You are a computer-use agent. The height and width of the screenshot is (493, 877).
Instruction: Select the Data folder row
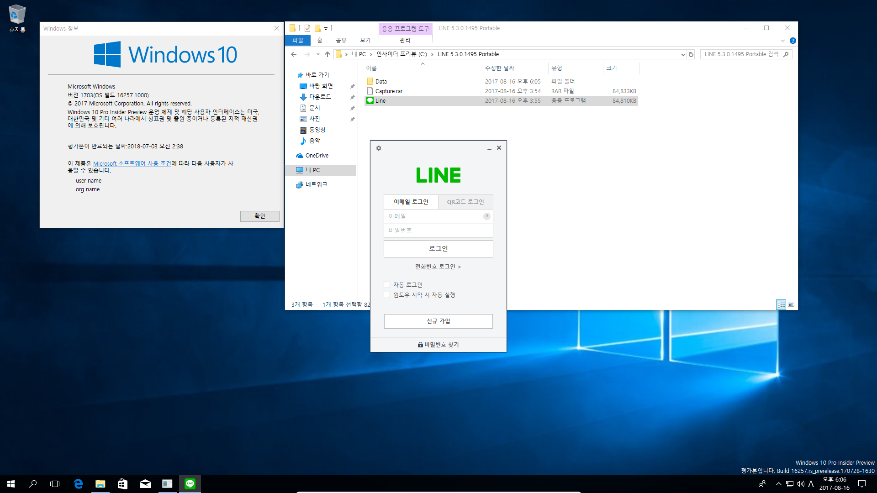[501, 82]
